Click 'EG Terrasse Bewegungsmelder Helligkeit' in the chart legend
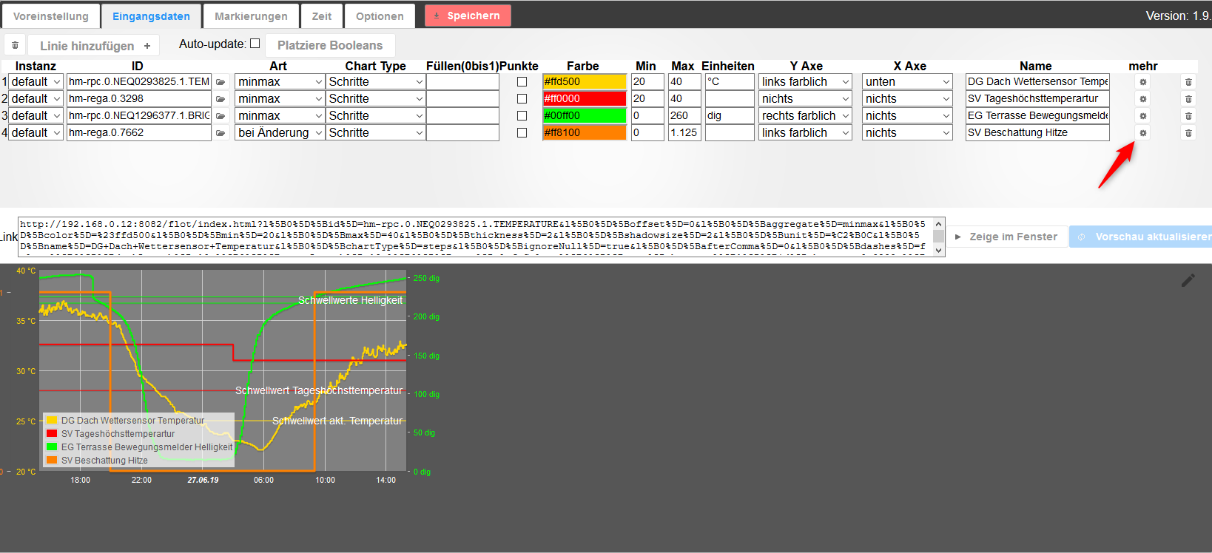 click(147, 447)
